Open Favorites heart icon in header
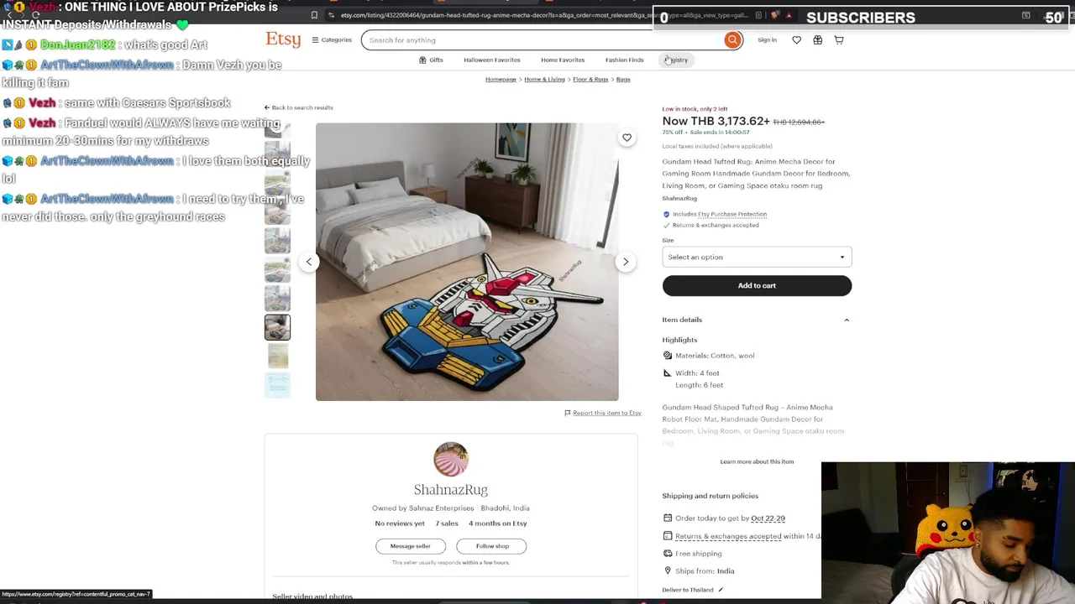 (x=796, y=39)
